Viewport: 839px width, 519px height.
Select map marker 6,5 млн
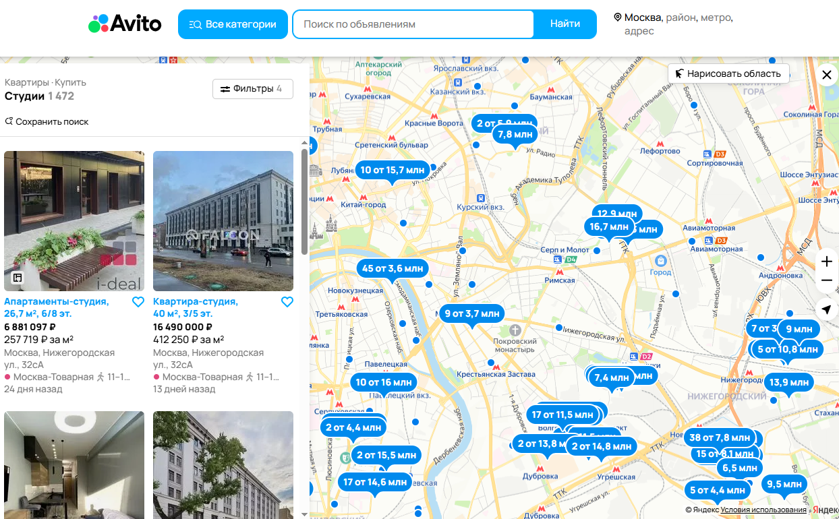(740, 468)
